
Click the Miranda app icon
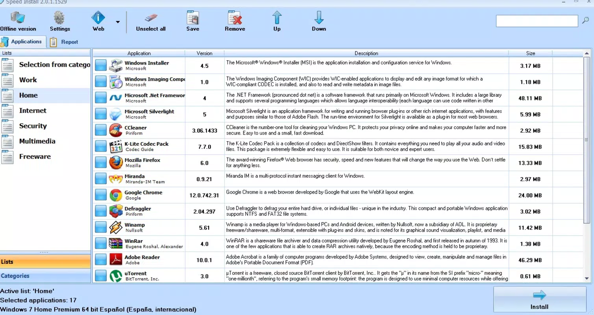[x=116, y=179]
